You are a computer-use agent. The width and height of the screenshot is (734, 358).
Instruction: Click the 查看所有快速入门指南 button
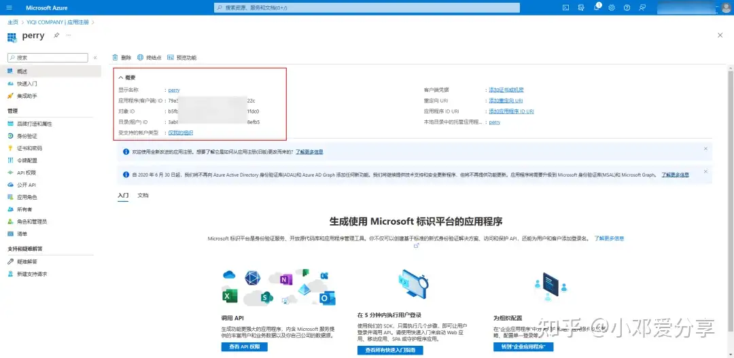coord(390,350)
